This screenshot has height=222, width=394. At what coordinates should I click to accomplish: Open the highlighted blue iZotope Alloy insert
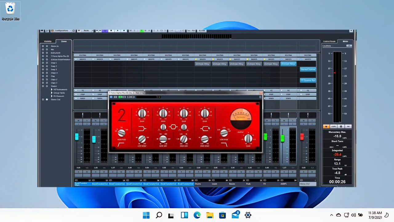[288, 64]
